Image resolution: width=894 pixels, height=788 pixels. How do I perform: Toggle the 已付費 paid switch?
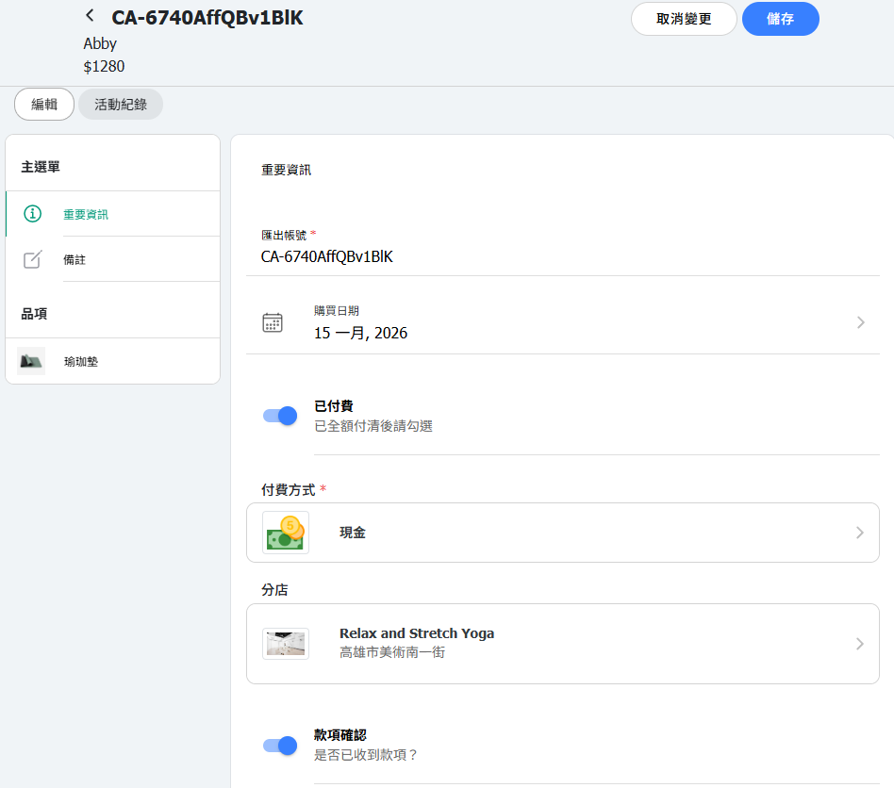(280, 416)
